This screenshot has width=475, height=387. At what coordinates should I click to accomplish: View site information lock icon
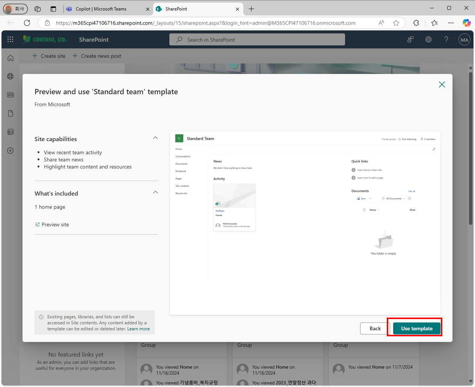pyautogui.click(x=47, y=23)
